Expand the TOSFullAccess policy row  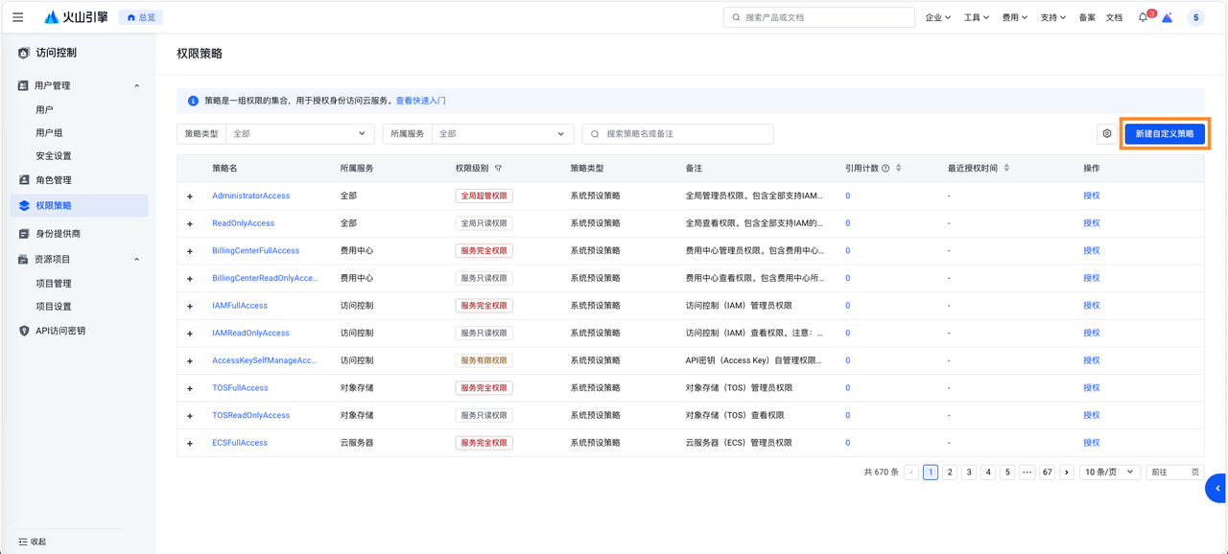point(190,388)
